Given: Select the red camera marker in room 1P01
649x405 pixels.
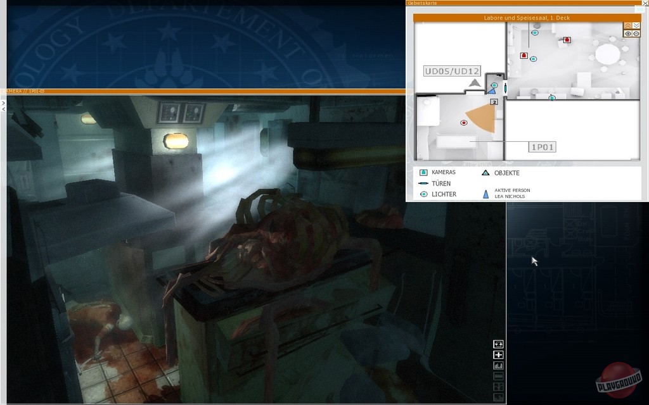Looking at the screenshot, I should tap(464, 123).
